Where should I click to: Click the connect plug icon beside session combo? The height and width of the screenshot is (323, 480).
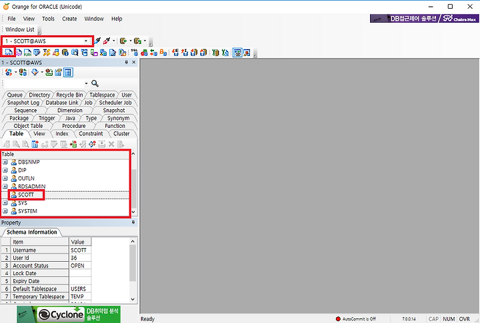pyautogui.click(x=97, y=41)
